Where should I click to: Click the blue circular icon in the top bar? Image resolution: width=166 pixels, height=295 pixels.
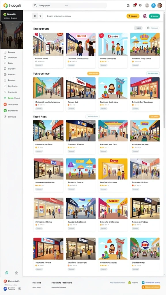coord(154,6)
